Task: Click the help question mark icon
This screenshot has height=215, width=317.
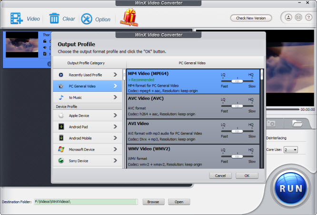Action: 308,18
